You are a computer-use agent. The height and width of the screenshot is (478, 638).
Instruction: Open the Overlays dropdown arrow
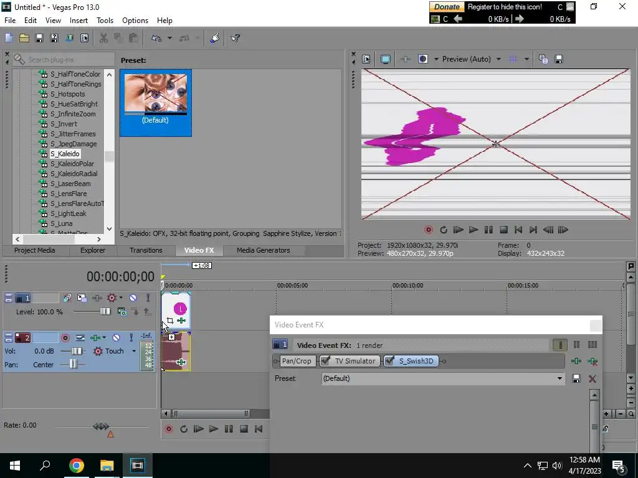526,59
